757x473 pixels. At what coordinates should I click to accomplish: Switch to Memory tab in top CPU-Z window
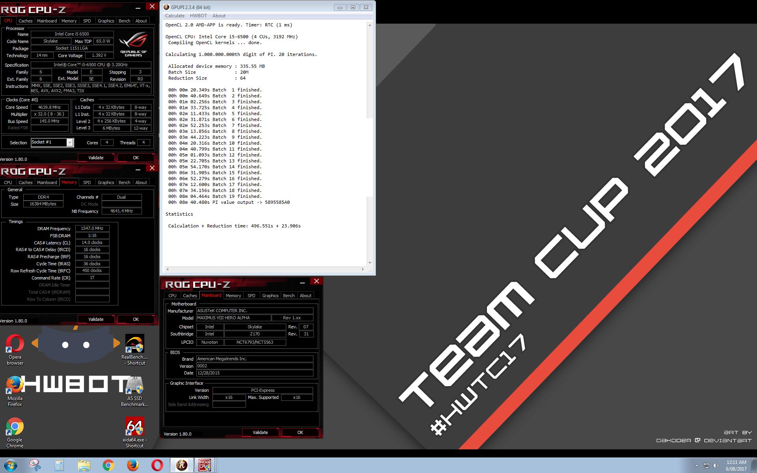tap(69, 21)
